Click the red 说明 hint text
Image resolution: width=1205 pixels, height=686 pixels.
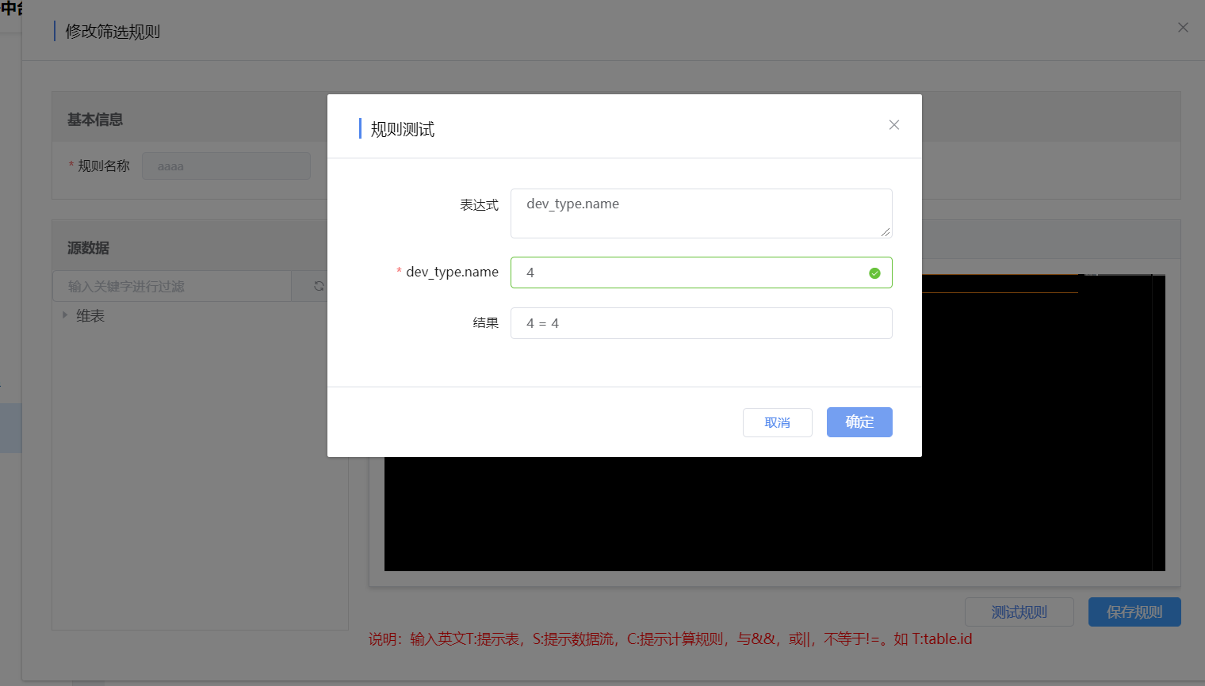point(670,639)
